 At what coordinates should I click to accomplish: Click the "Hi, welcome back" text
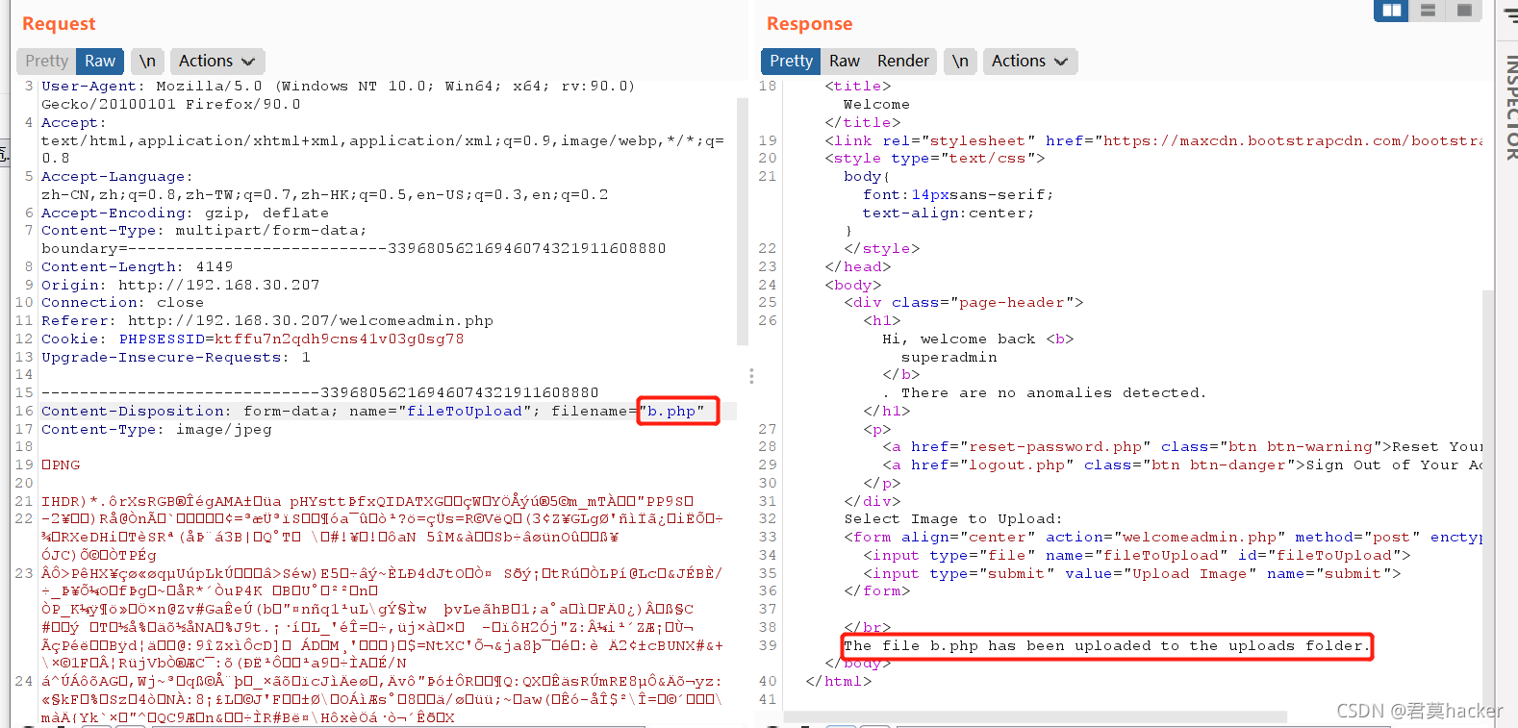[x=958, y=339]
